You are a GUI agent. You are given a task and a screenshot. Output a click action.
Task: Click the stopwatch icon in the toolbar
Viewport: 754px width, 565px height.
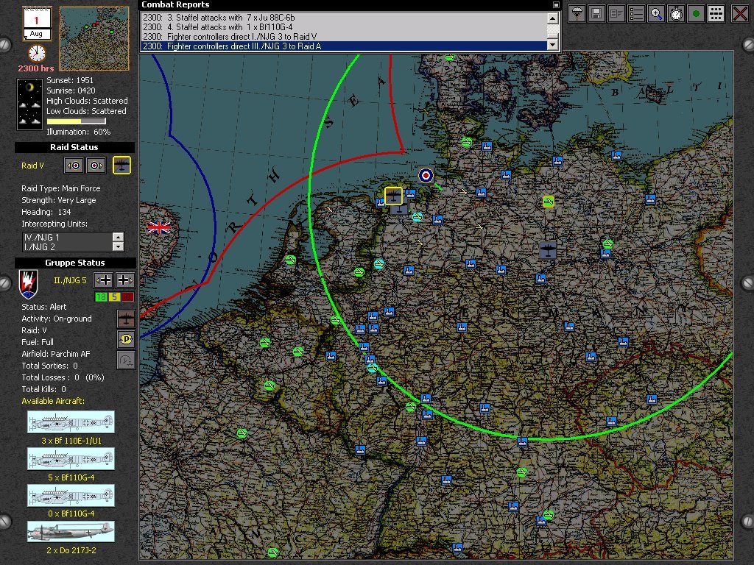point(676,13)
